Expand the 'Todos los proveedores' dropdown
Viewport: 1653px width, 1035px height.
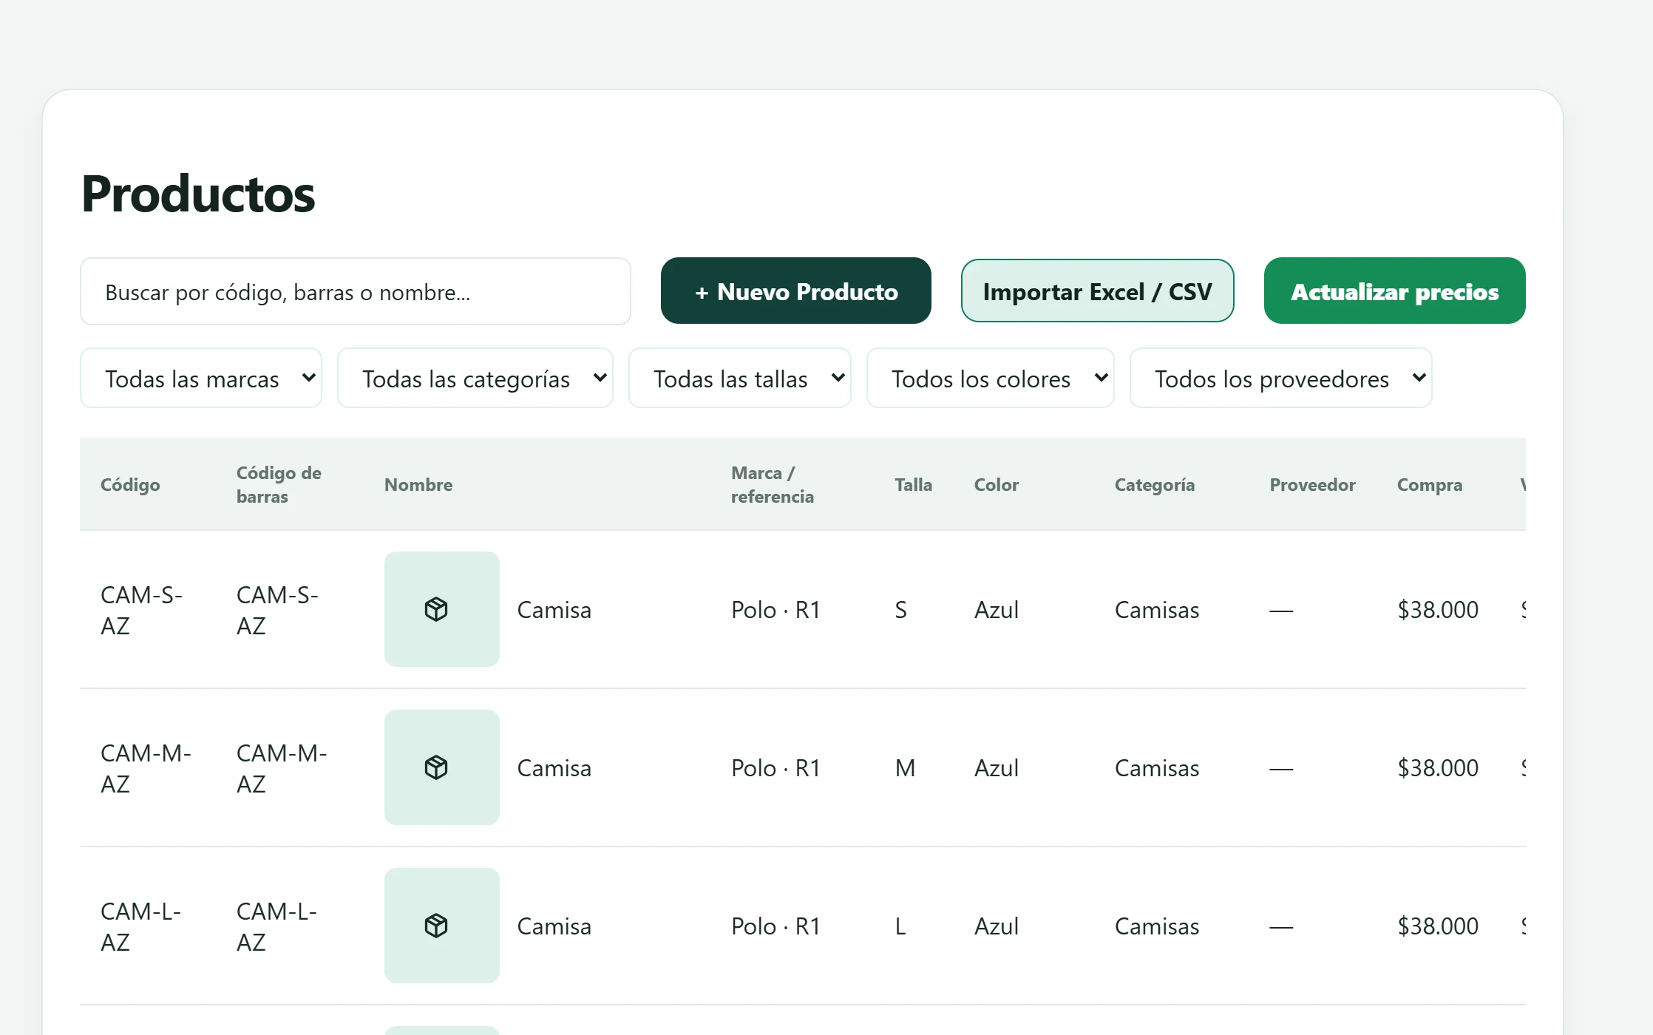coord(1281,379)
